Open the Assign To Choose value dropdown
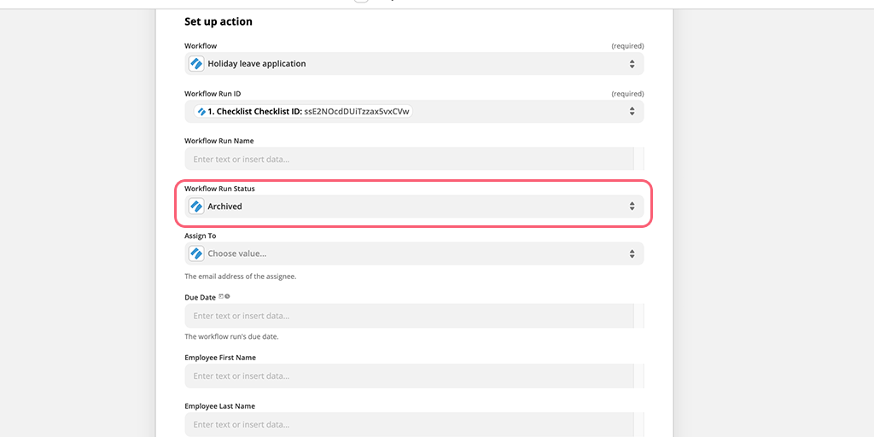The image size is (874, 437). coord(414,253)
